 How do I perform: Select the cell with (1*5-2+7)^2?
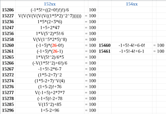pyautogui.click(x=50, y=75)
